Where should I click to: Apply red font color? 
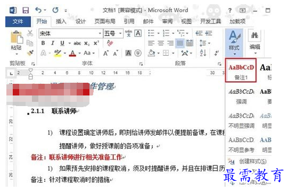click(x=73, y=53)
